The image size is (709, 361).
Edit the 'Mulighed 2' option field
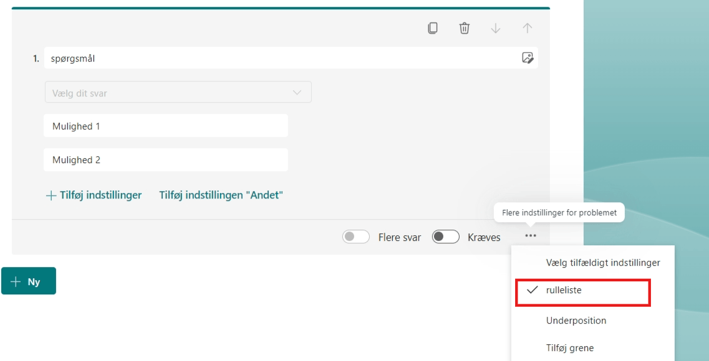tap(166, 160)
